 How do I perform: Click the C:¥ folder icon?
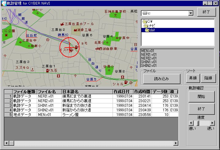(x=145, y=21)
